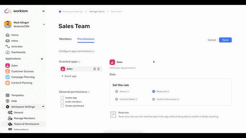Click info icon beside Configure apps permissions
Viewport: 246px width, 138px height.
coord(94,51)
